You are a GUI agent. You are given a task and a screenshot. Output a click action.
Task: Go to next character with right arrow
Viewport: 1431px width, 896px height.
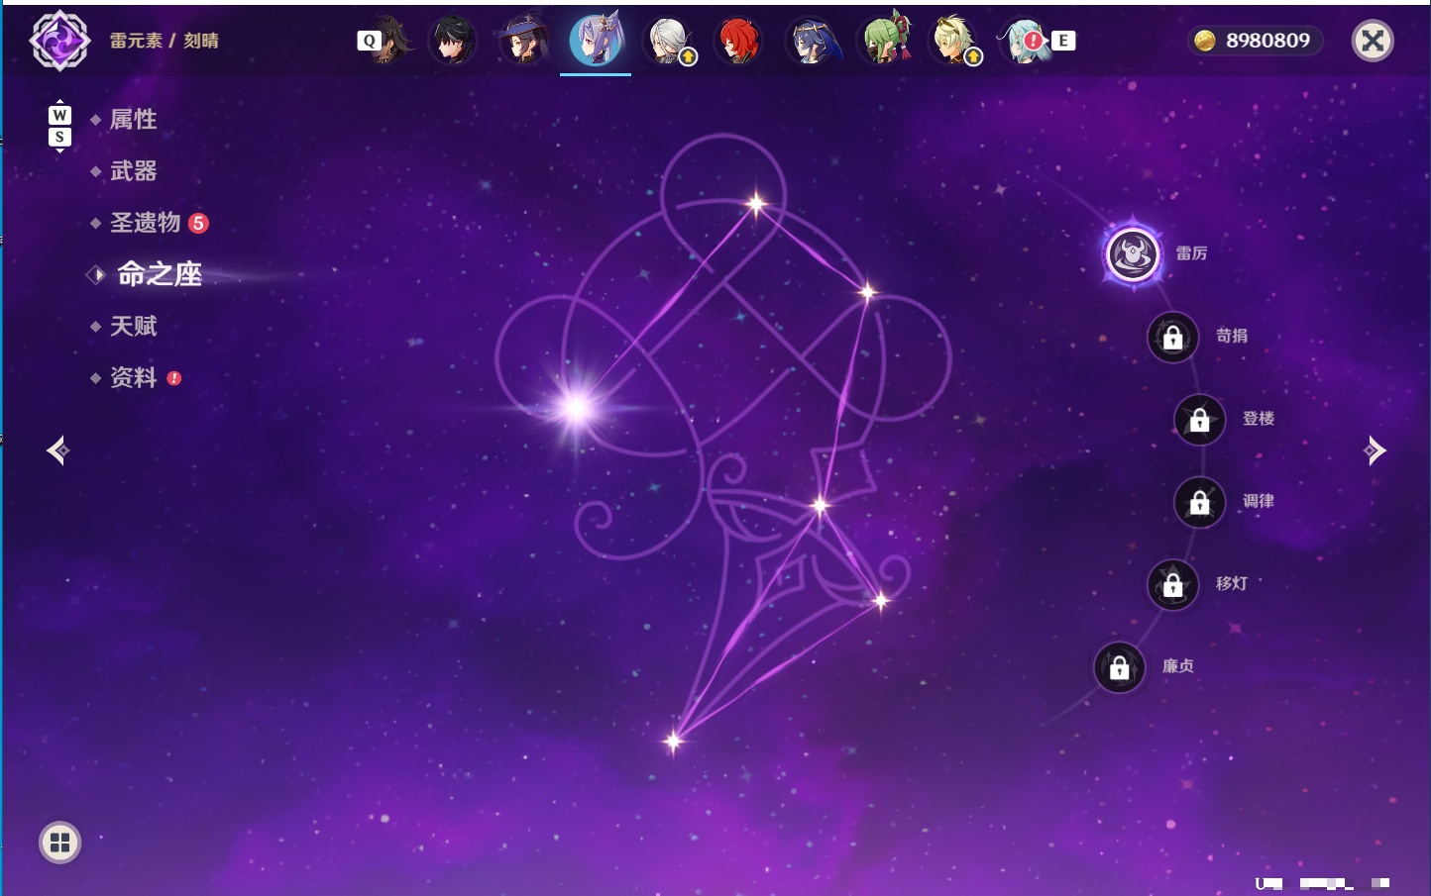pyautogui.click(x=1374, y=450)
